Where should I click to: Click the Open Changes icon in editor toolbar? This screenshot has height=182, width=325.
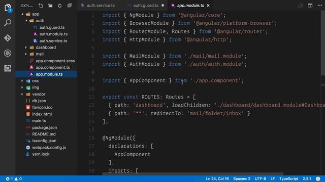(x=300, y=6)
